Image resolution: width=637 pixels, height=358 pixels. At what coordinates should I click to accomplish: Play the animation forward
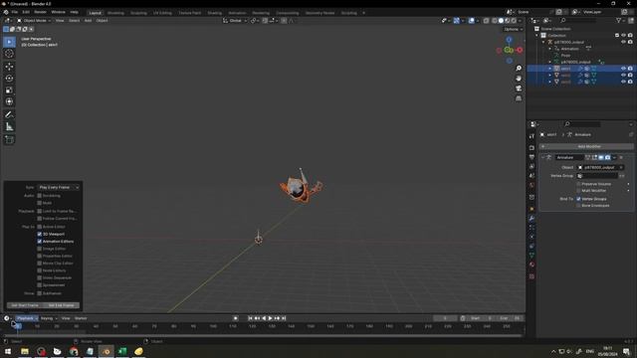(270, 318)
